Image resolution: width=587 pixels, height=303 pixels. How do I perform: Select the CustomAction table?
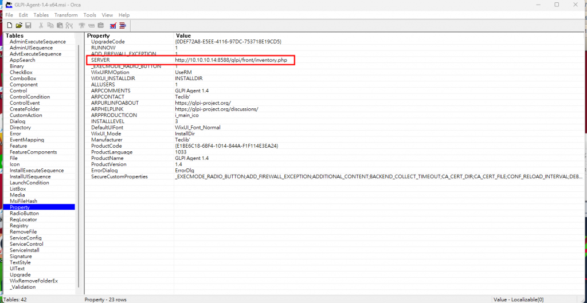(x=26, y=115)
